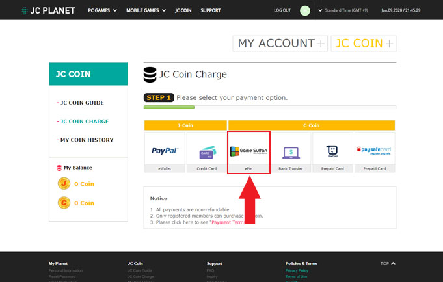This screenshot has width=443, height=282.
Task: Open JC Coin in top navigation
Action: 184,10
